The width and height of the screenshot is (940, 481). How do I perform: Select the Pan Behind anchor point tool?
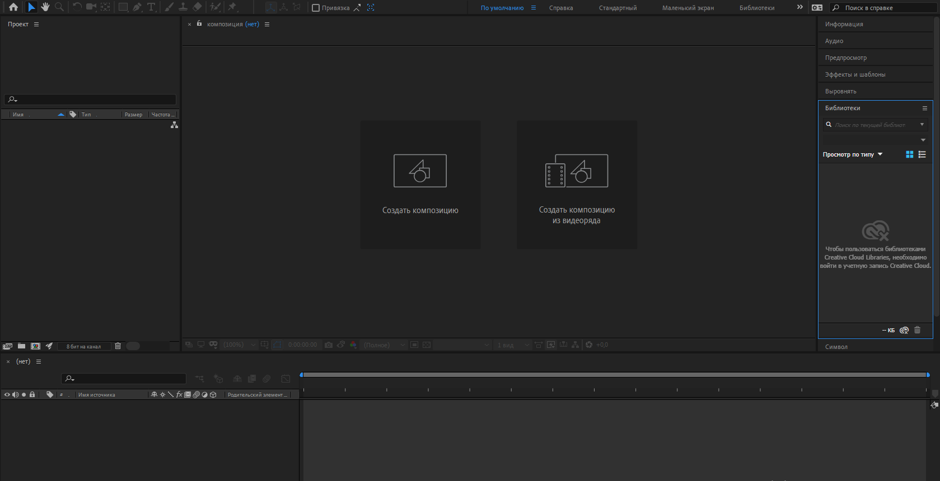tap(105, 7)
